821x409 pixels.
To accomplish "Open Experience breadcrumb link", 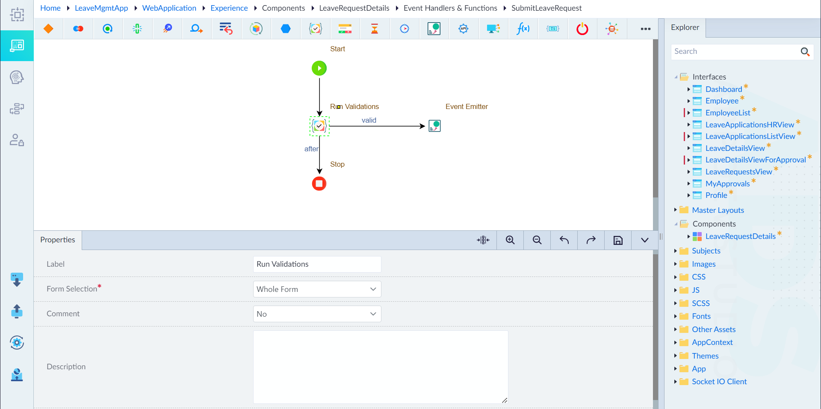I will (x=229, y=8).
